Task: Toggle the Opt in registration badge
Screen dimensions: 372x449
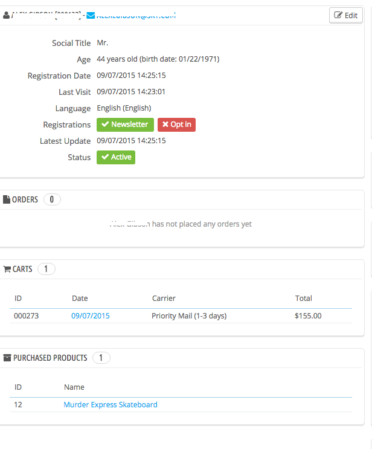Action: (176, 124)
